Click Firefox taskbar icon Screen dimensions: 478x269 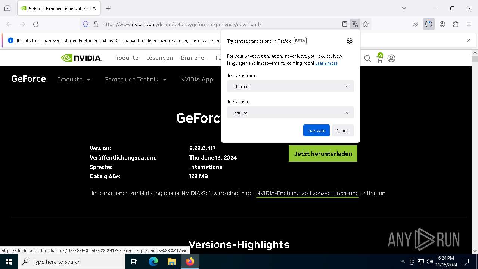pyautogui.click(x=190, y=262)
